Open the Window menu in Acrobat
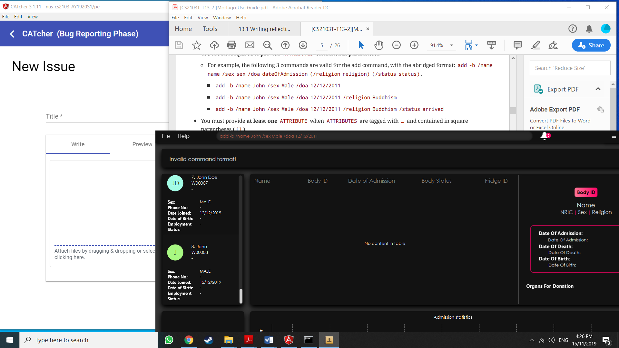619x348 pixels. click(221, 17)
